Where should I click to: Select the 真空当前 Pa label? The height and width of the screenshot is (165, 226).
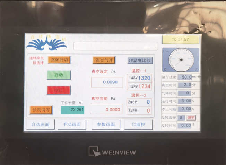click(103, 99)
